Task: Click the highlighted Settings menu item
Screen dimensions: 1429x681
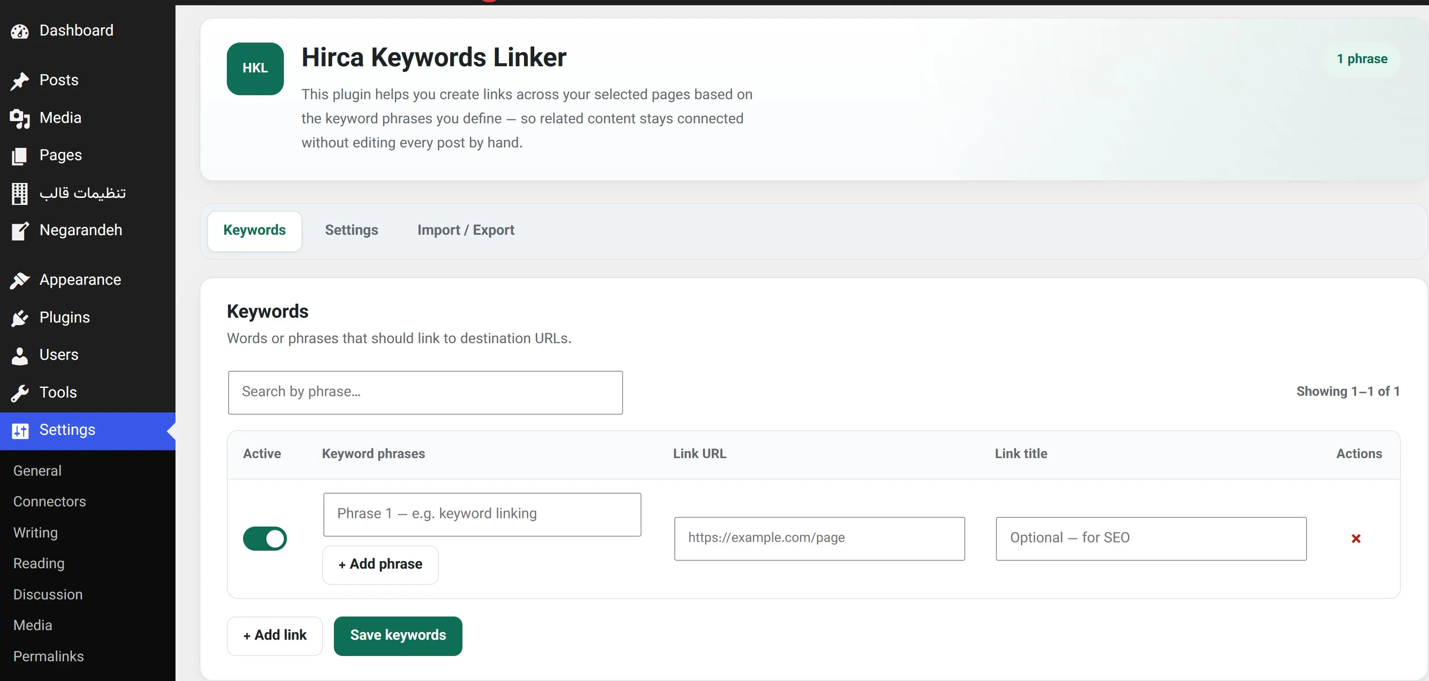Action: click(x=88, y=431)
